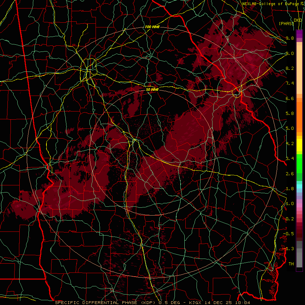The image size is (305, 305).
Task: Click the 7.4 value on the color scale
Action: (x=290, y=83)
